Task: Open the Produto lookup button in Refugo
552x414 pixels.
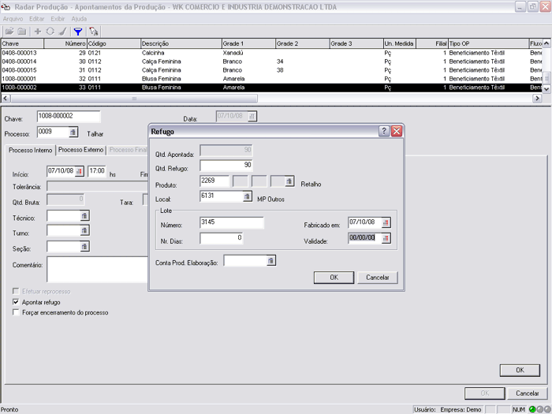Action: [x=289, y=181]
